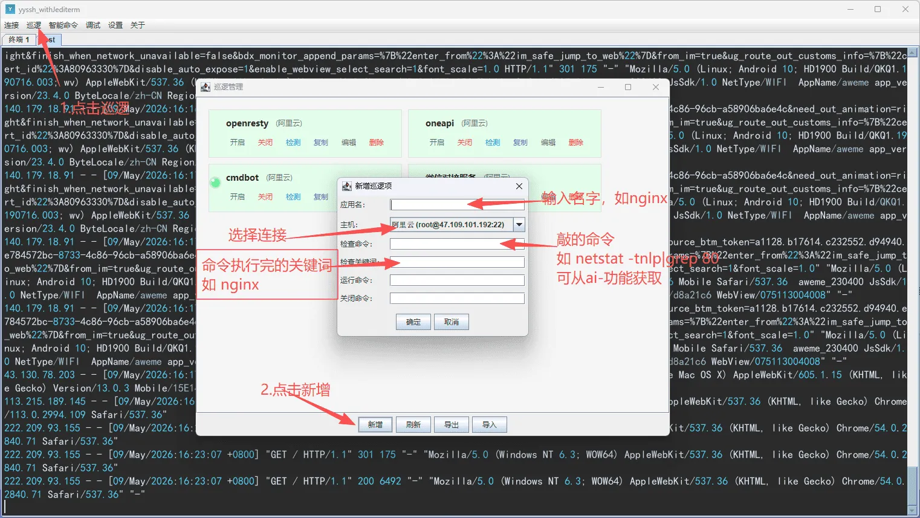Stop oneapi with 关闭
The image size is (920, 518).
465,143
